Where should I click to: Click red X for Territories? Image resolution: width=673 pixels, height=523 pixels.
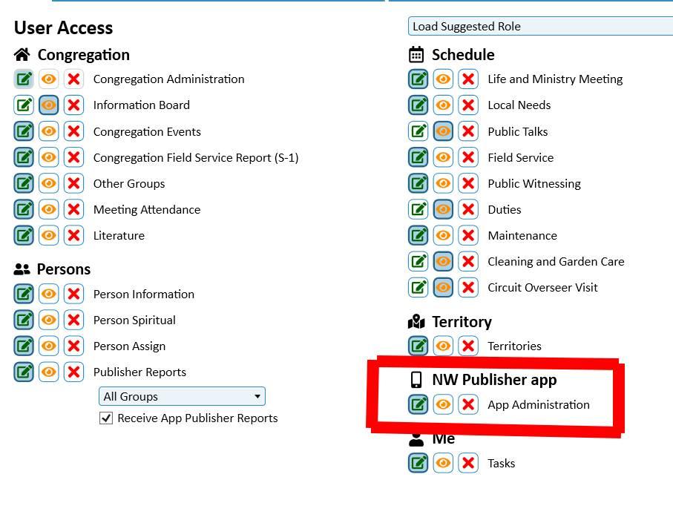point(467,346)
